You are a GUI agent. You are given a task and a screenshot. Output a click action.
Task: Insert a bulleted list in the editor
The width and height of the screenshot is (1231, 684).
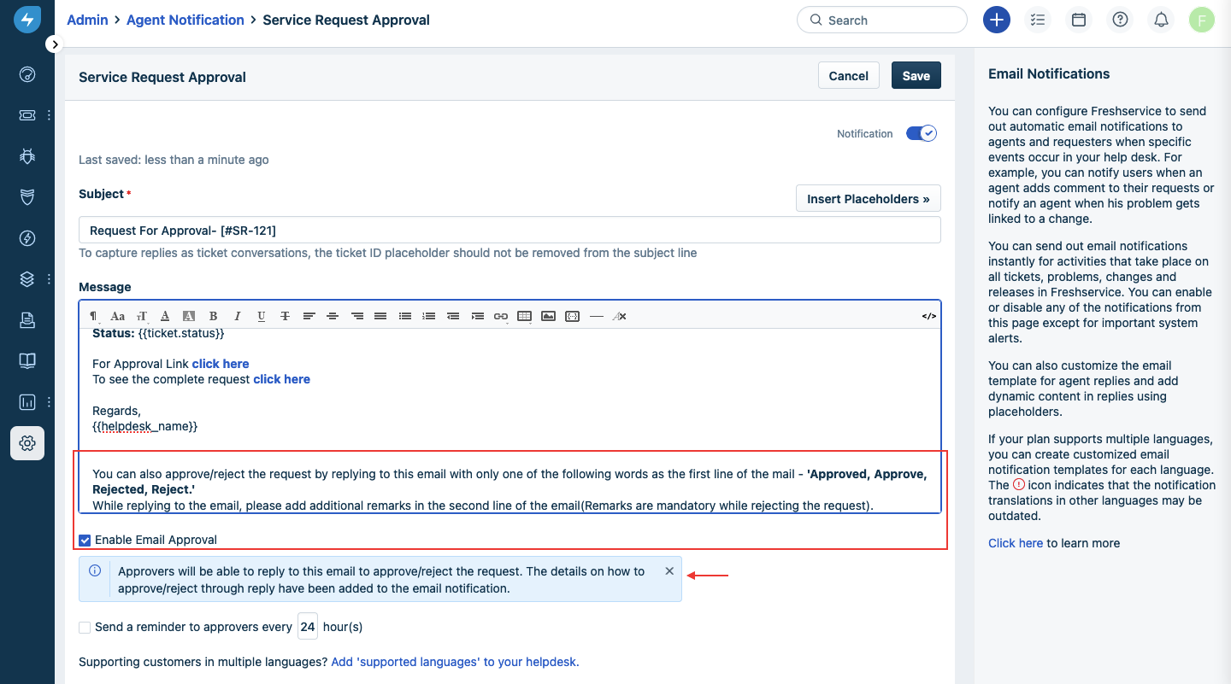point(404,316)
